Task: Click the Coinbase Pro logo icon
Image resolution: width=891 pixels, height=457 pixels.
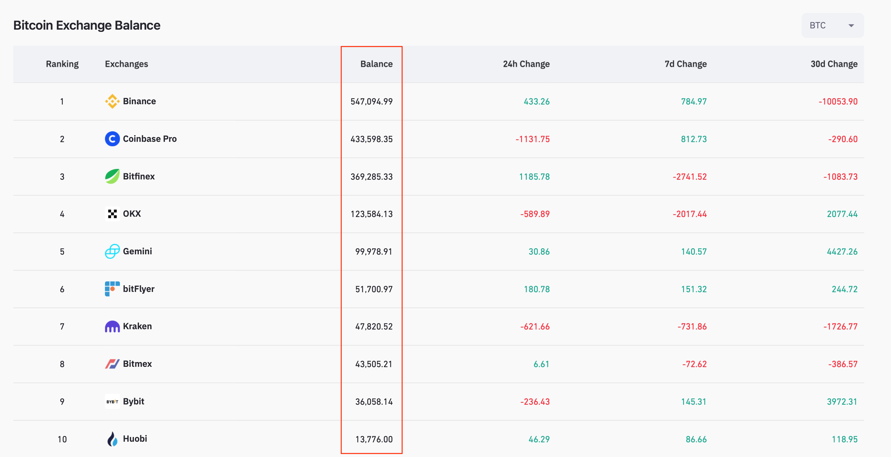Action: click(112, 139)
